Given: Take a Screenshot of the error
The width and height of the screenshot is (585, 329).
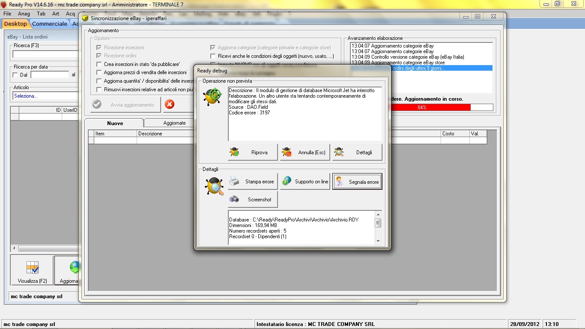Looking at the screenshot, I should 253,199.
